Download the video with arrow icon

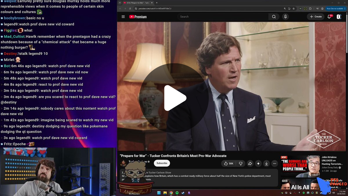pyautogui.click(x=266, y=163)
